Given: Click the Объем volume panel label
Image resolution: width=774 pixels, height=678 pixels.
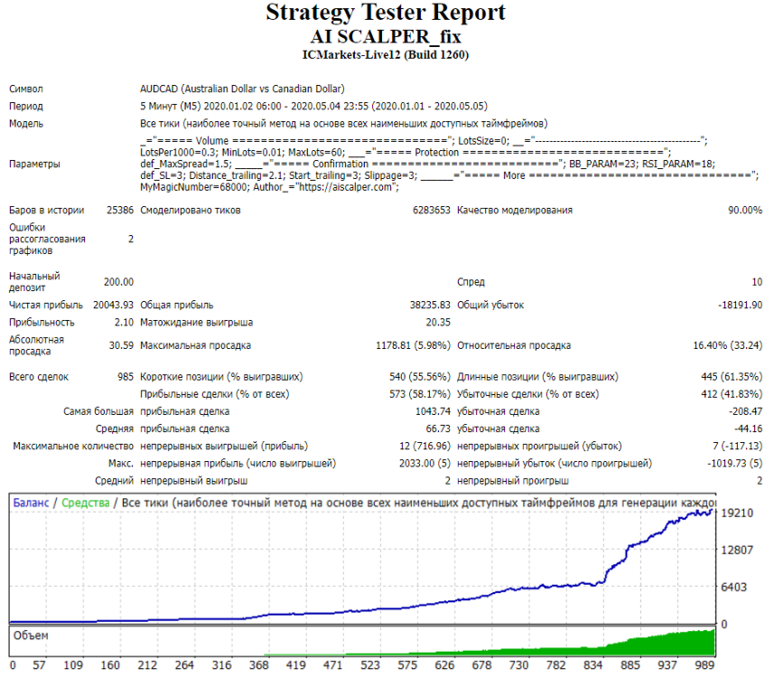Looking at the screenshot, I should (31, 636).
